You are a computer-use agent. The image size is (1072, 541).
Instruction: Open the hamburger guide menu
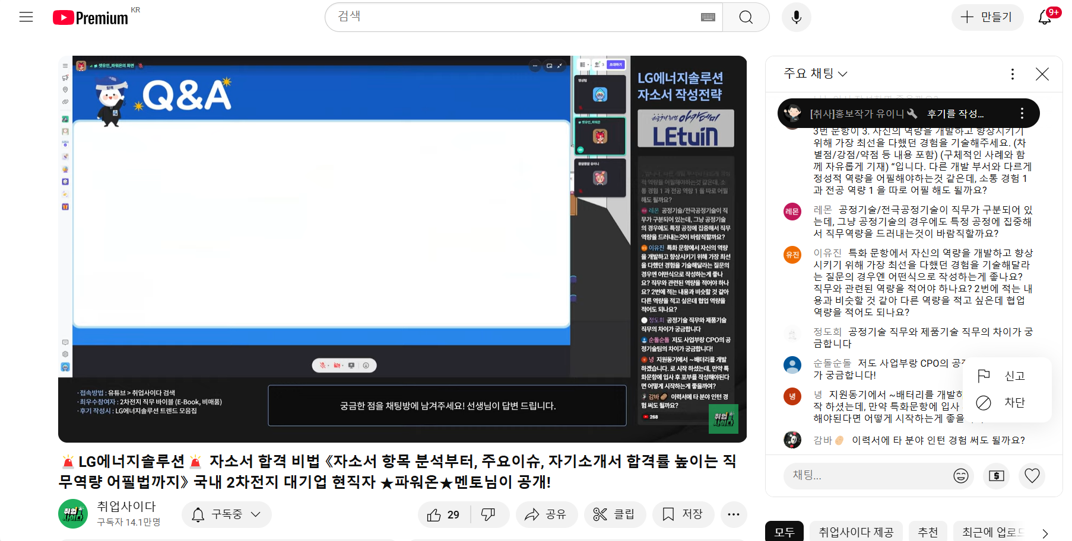26,17
